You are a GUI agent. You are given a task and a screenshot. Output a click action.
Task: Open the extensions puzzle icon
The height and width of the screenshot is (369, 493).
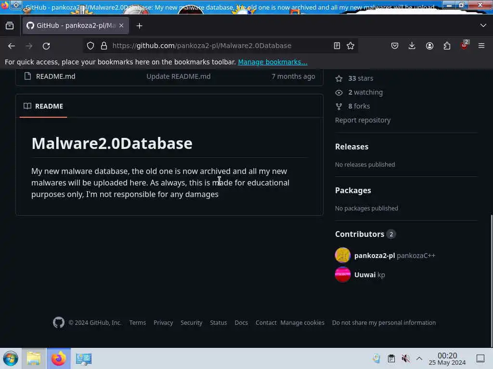447,46
